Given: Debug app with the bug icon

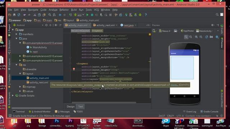Looking at the screenshot, I should click(x=92, y=15).
